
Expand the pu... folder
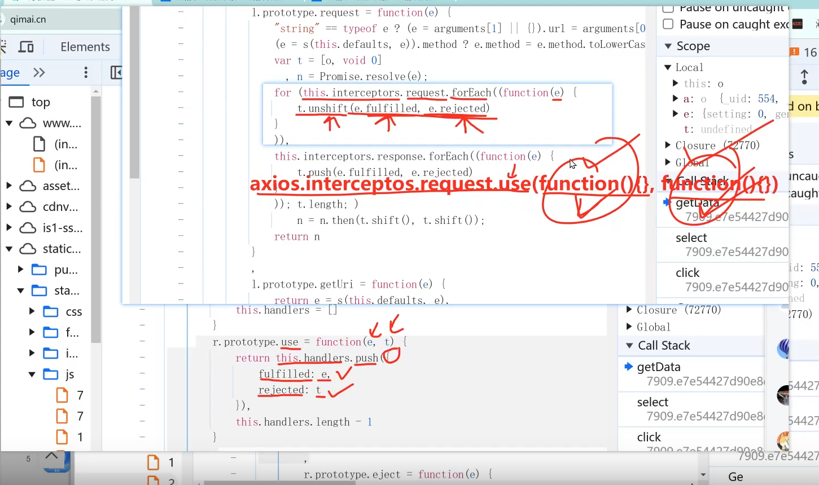[20, 270]
